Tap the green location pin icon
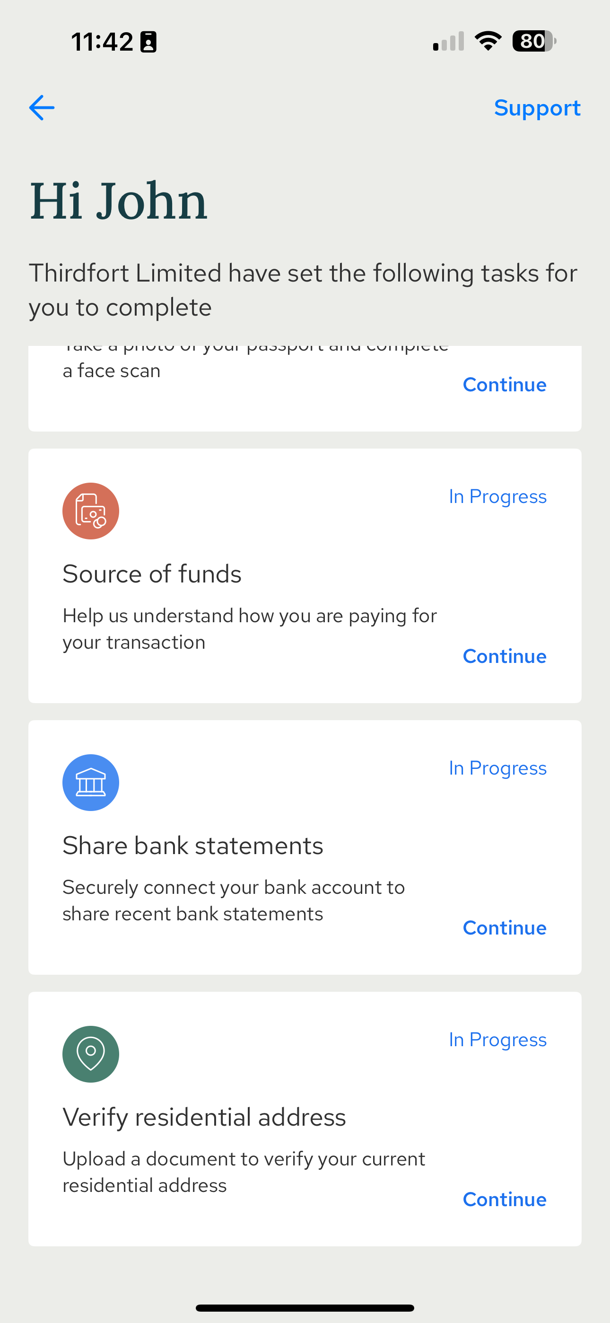The image size is (610, 1323). tap(91, 1054)
